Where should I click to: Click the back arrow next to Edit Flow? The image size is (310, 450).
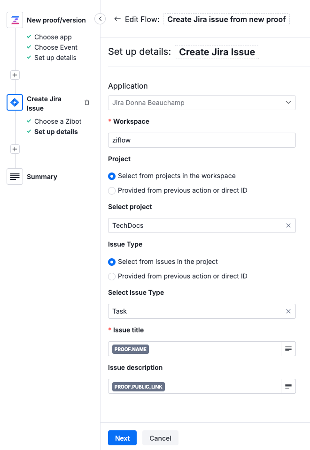117,19
